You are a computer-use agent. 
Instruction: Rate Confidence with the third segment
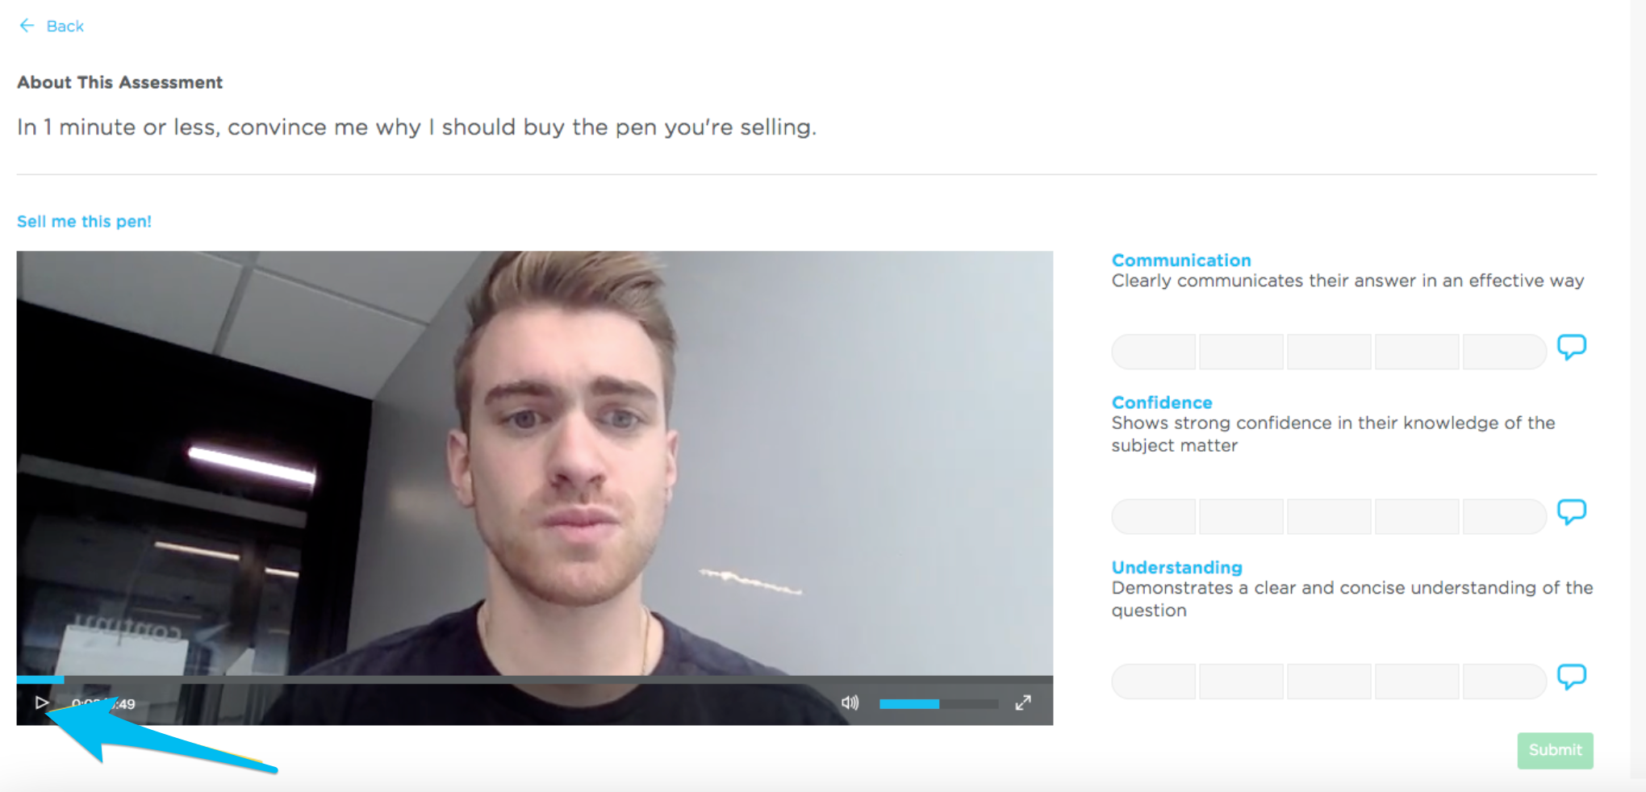point(1329,516)
